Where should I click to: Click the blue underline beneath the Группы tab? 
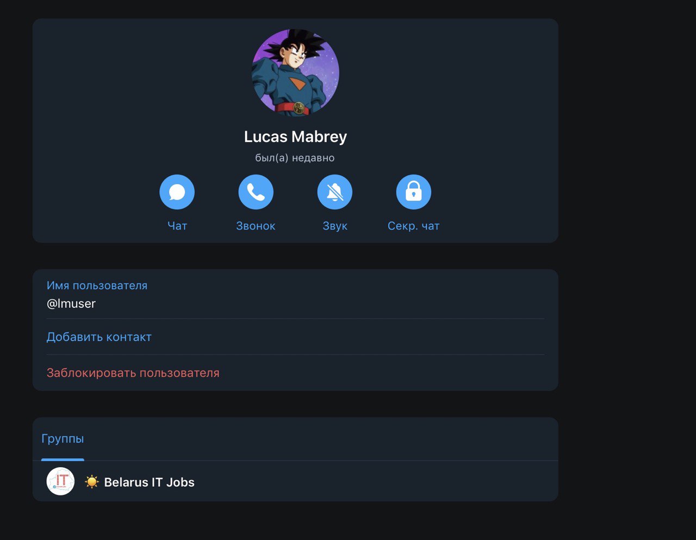point(63,460)
